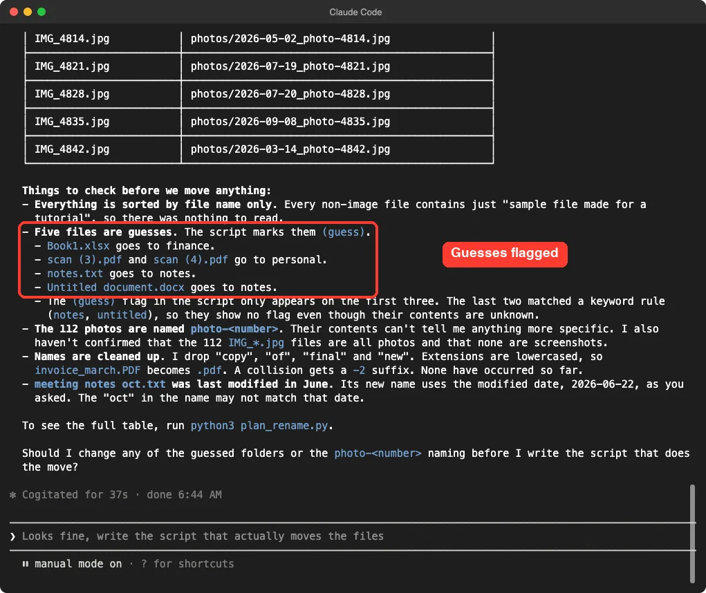Click the Untitled document.docx file name
The height and width of the screenshot is (593, 706).
[x=115, y=288]
